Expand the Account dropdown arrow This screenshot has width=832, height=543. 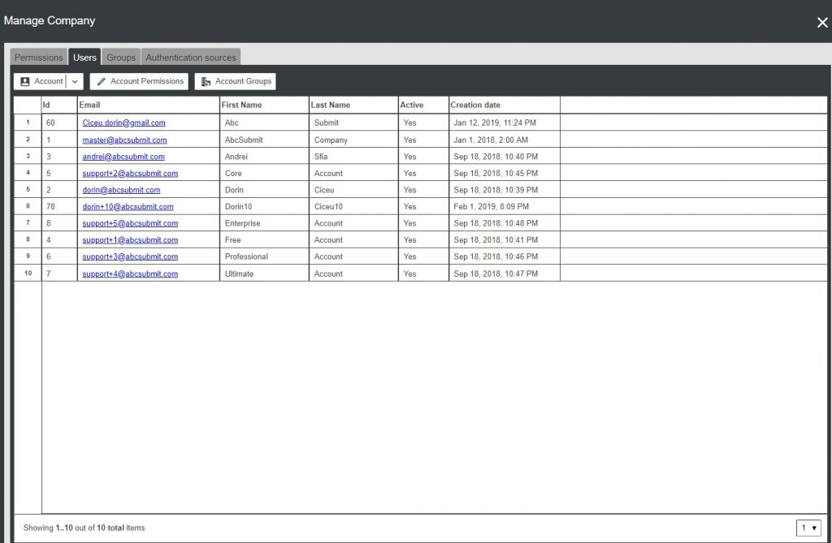point(75,82)
